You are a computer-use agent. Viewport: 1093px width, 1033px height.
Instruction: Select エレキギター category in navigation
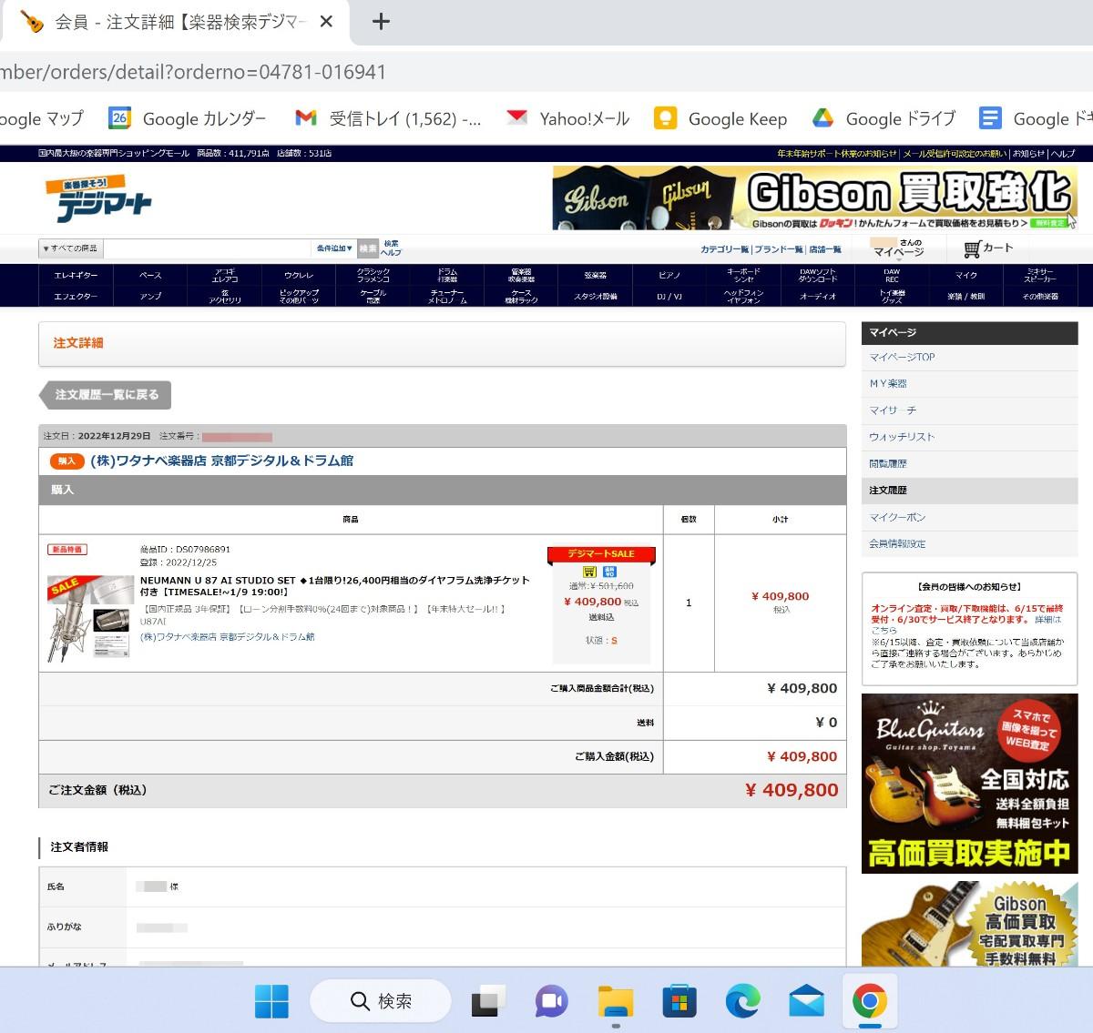(76, 275)
